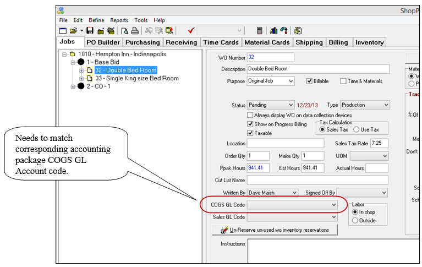
Task: Select the Outside labor radio button
Action: (x=355, y=221)
